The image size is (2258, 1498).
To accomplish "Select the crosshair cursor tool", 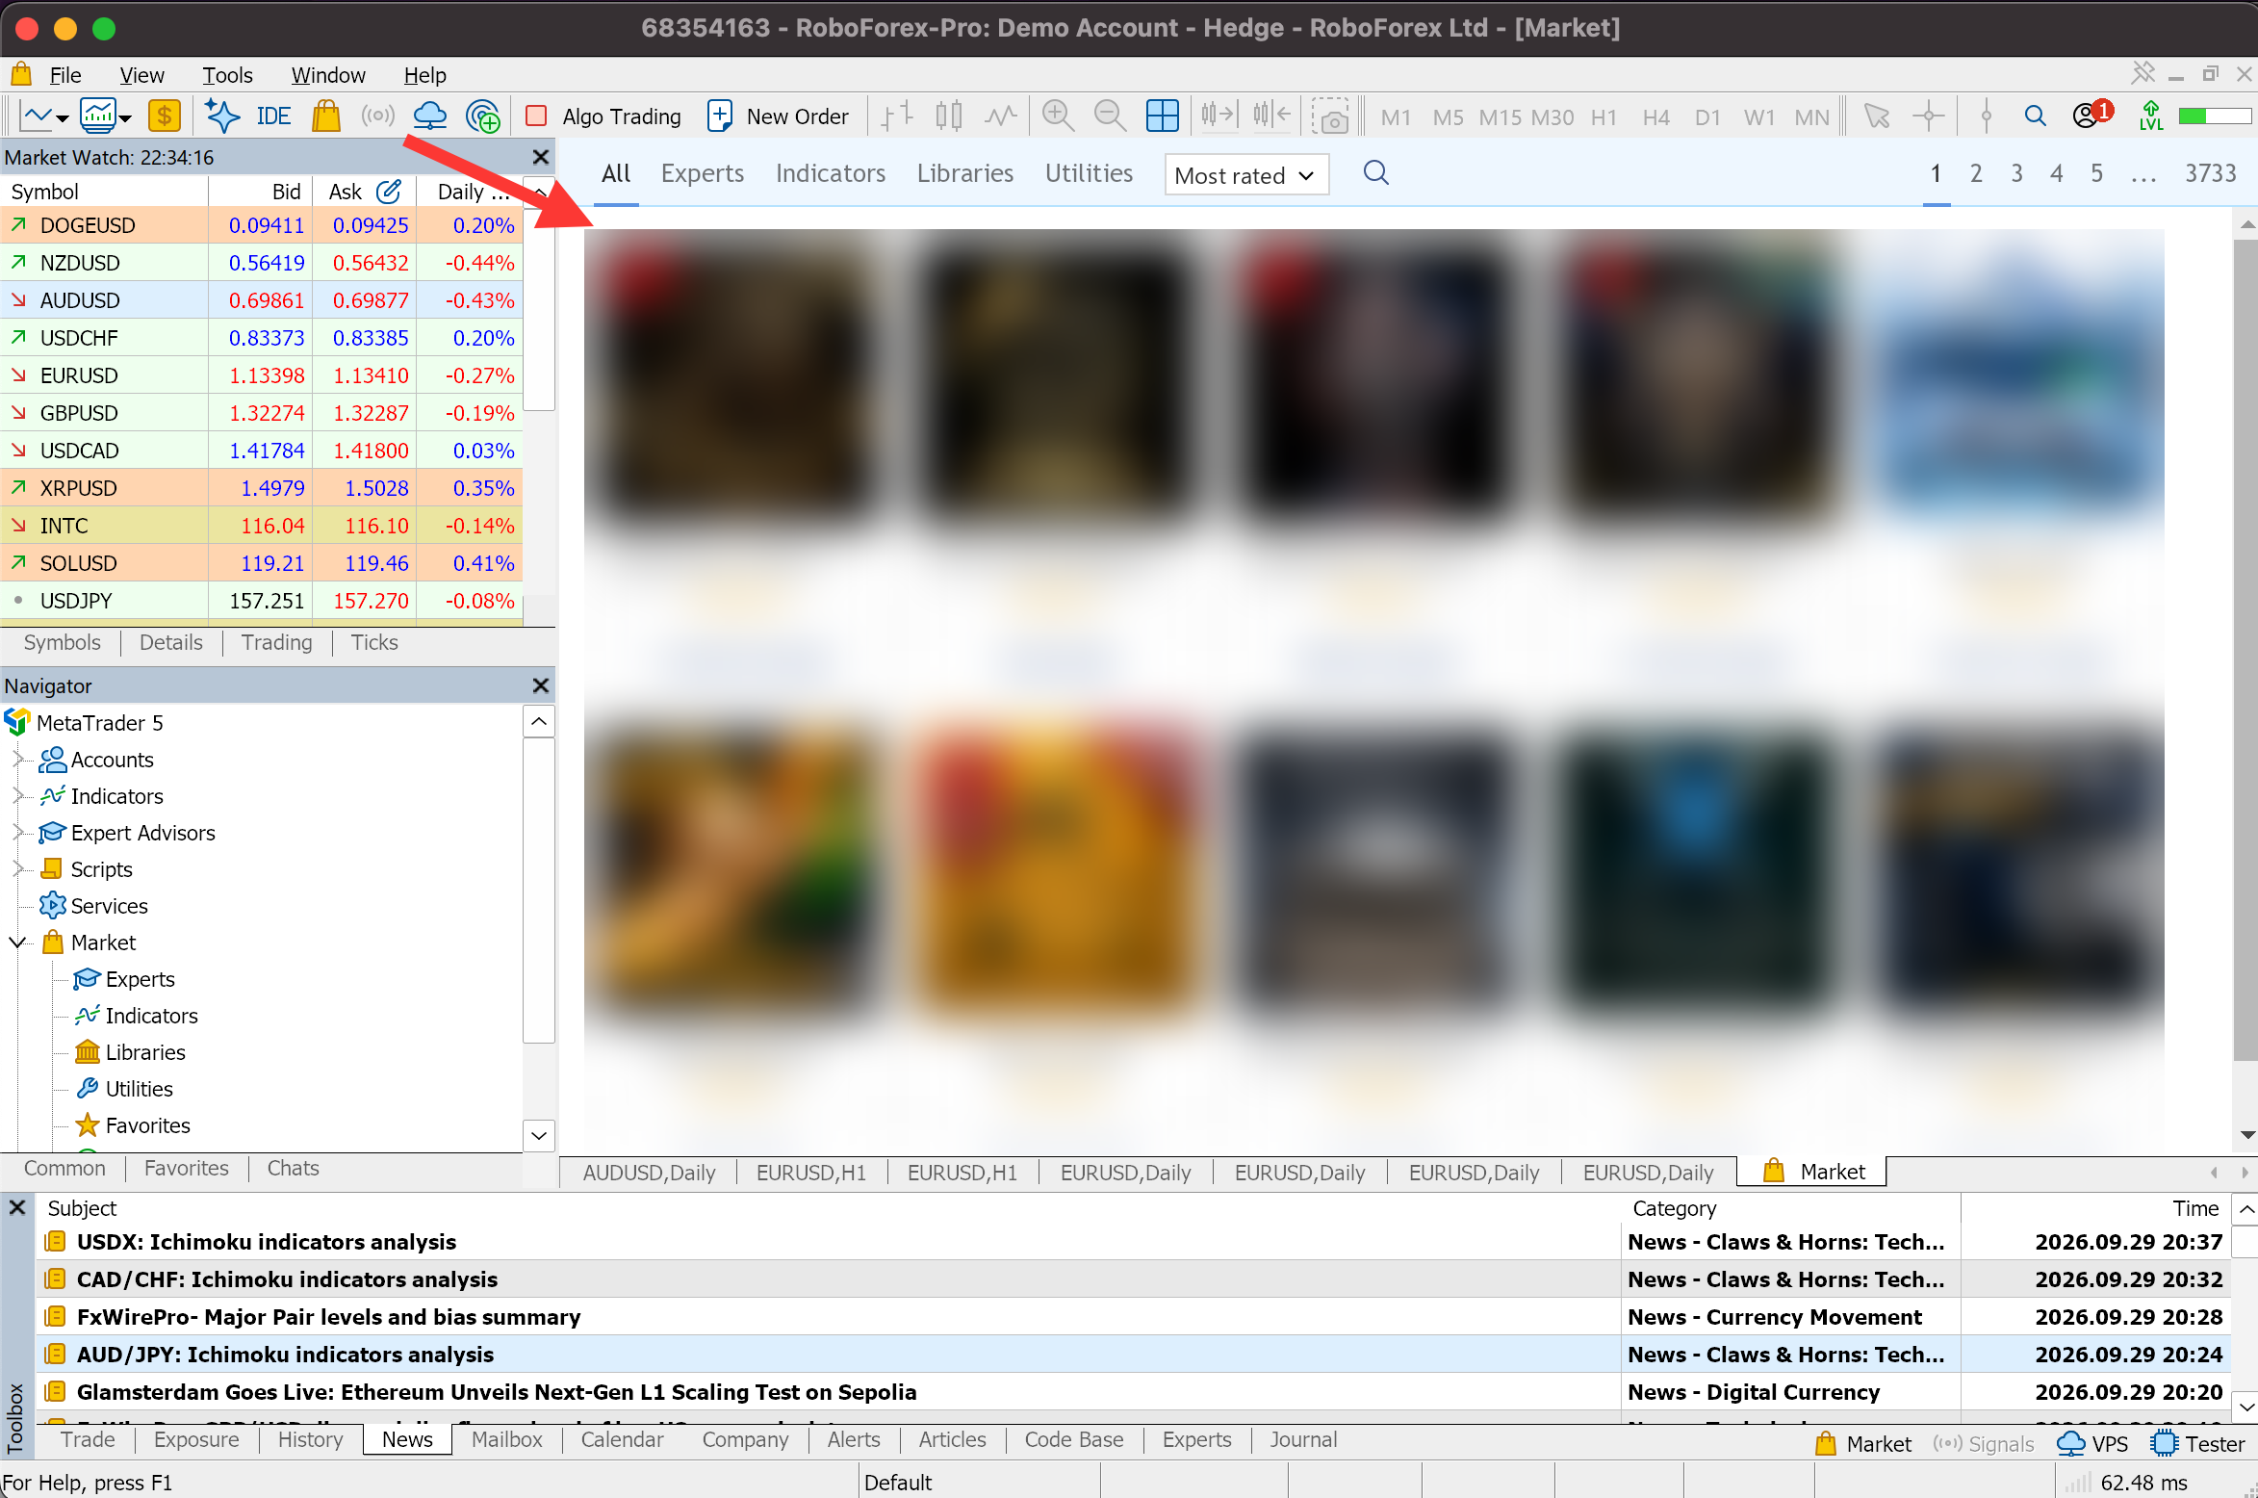I will 1928,116.
